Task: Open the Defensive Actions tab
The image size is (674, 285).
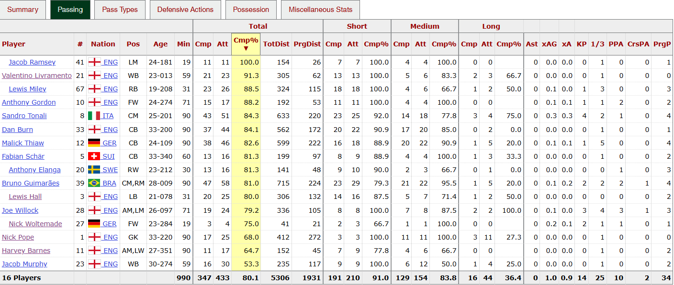Action: [185, 10]
